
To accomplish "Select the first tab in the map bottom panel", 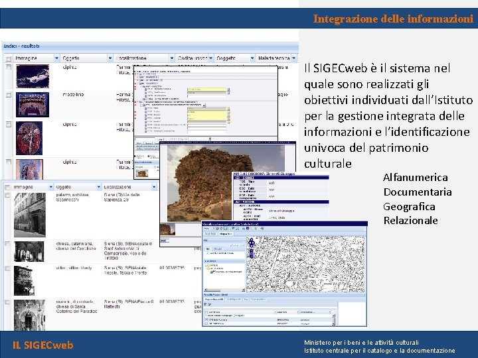I will pos(214,300).
